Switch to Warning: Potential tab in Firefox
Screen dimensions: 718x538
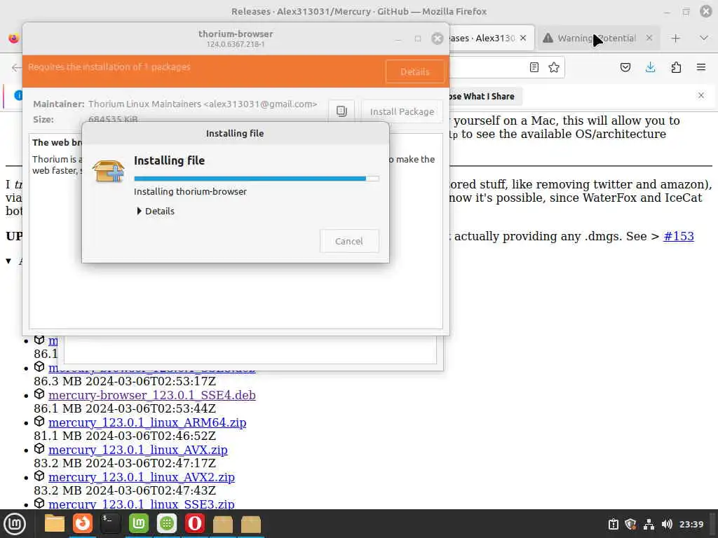[x=597, y=39]
